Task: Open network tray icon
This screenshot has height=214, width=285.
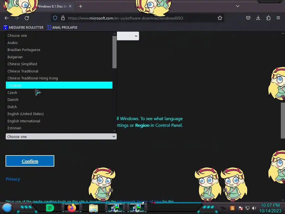Action: (x=247, y=208)
